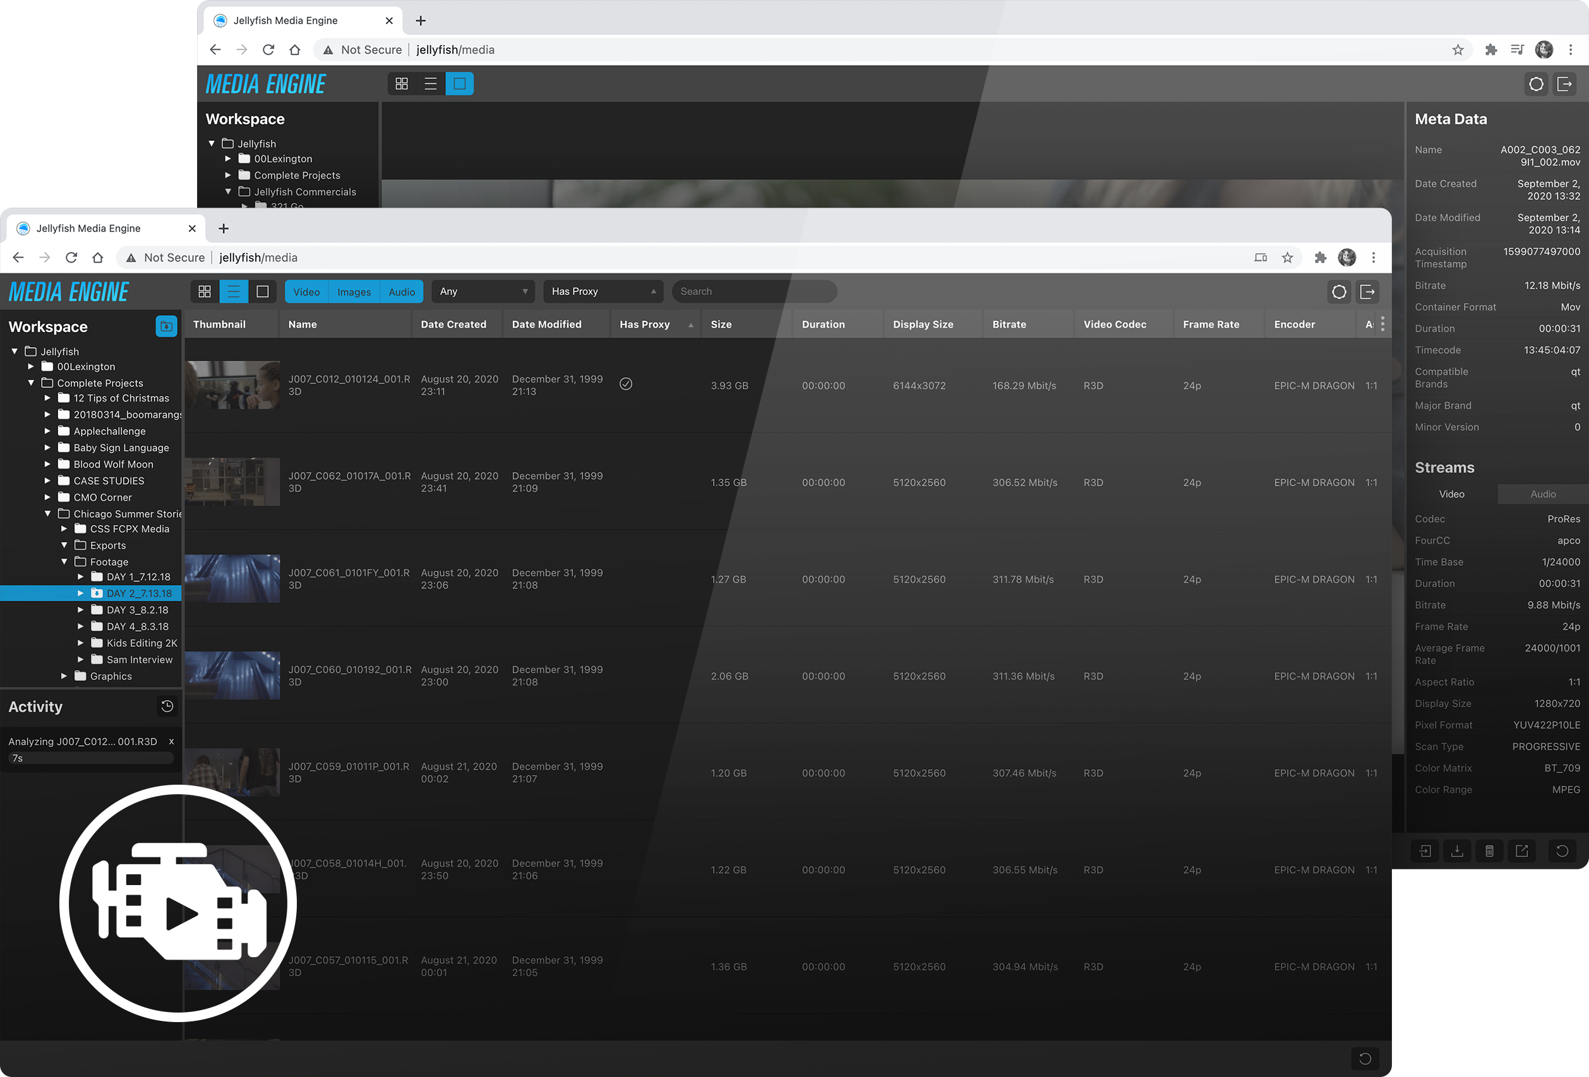Open the Any dropdown
Image resolution: width=1589 pixels, height=1077 pixels.
tap(483, 292)
